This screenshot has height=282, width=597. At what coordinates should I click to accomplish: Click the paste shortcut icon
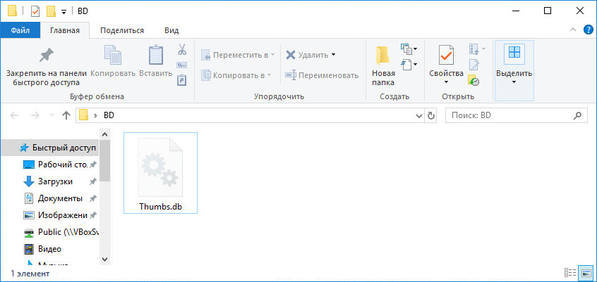pyautogui.click(x=182, y=79)
